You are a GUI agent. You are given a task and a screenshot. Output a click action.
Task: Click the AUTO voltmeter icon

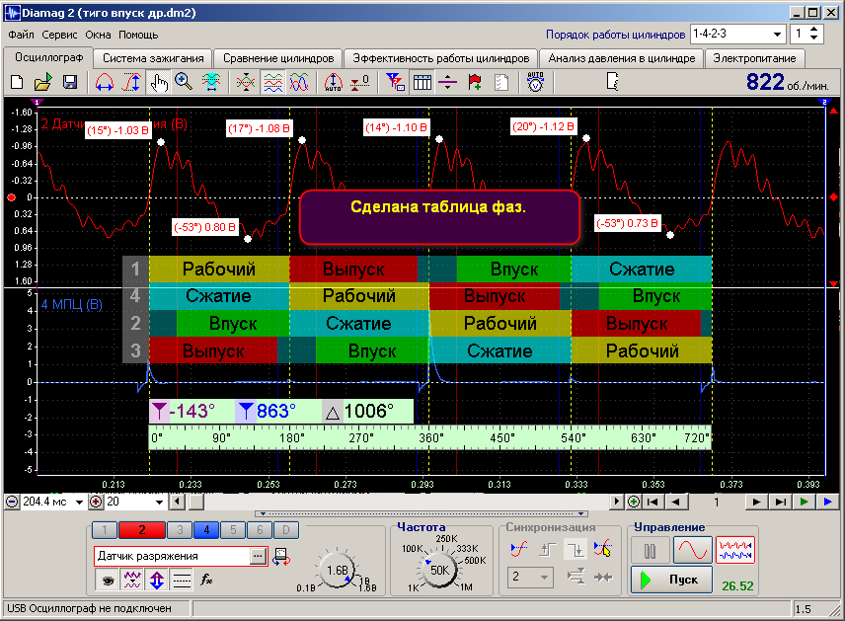pos(535,83)
